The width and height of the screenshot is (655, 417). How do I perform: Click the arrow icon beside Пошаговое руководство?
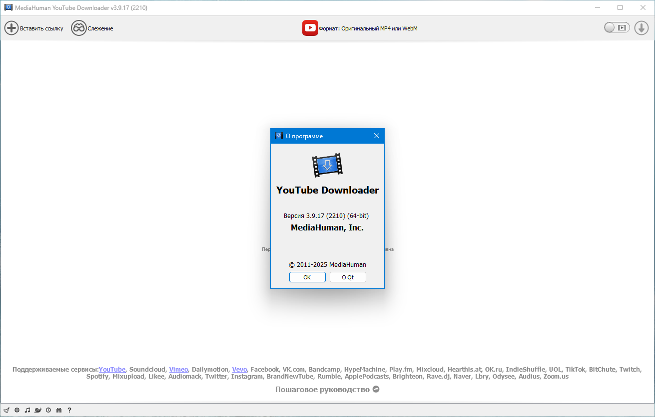[376, 389]
